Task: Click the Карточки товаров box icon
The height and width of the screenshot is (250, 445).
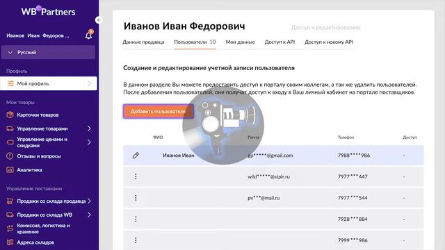Action: coord(10,115)
